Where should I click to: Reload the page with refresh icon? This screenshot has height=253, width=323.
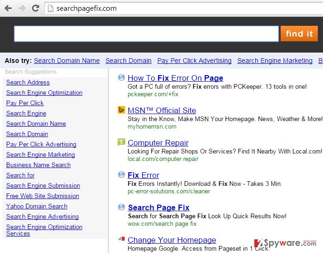(x=36, y=8)
